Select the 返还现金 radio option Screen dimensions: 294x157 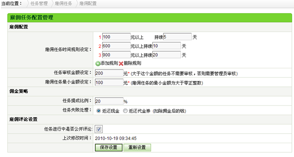(99, 111)
